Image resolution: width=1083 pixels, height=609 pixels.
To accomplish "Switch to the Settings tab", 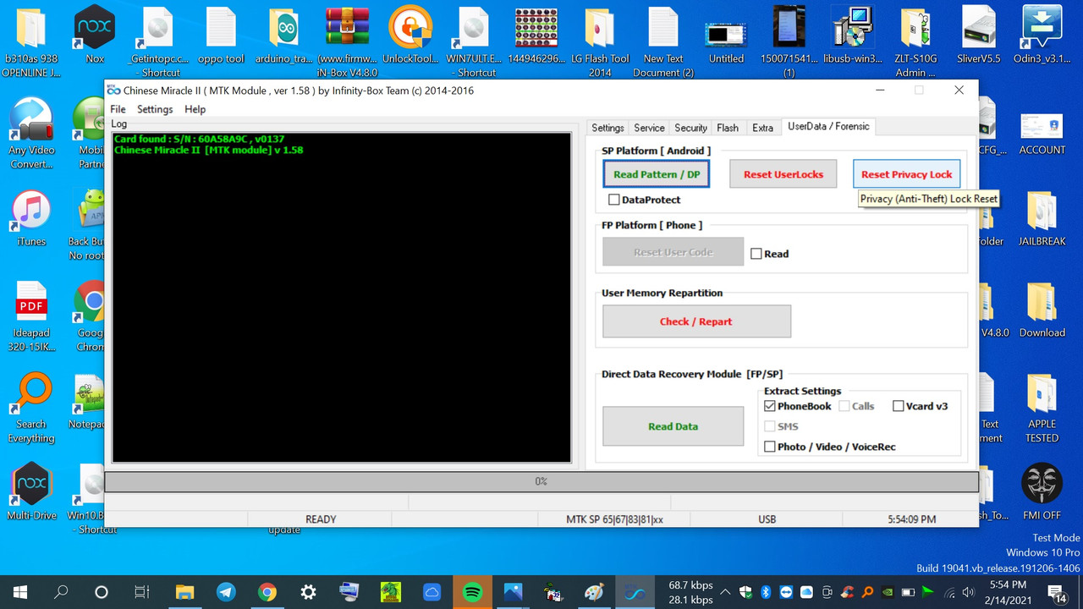I will [x=607, y=128].
